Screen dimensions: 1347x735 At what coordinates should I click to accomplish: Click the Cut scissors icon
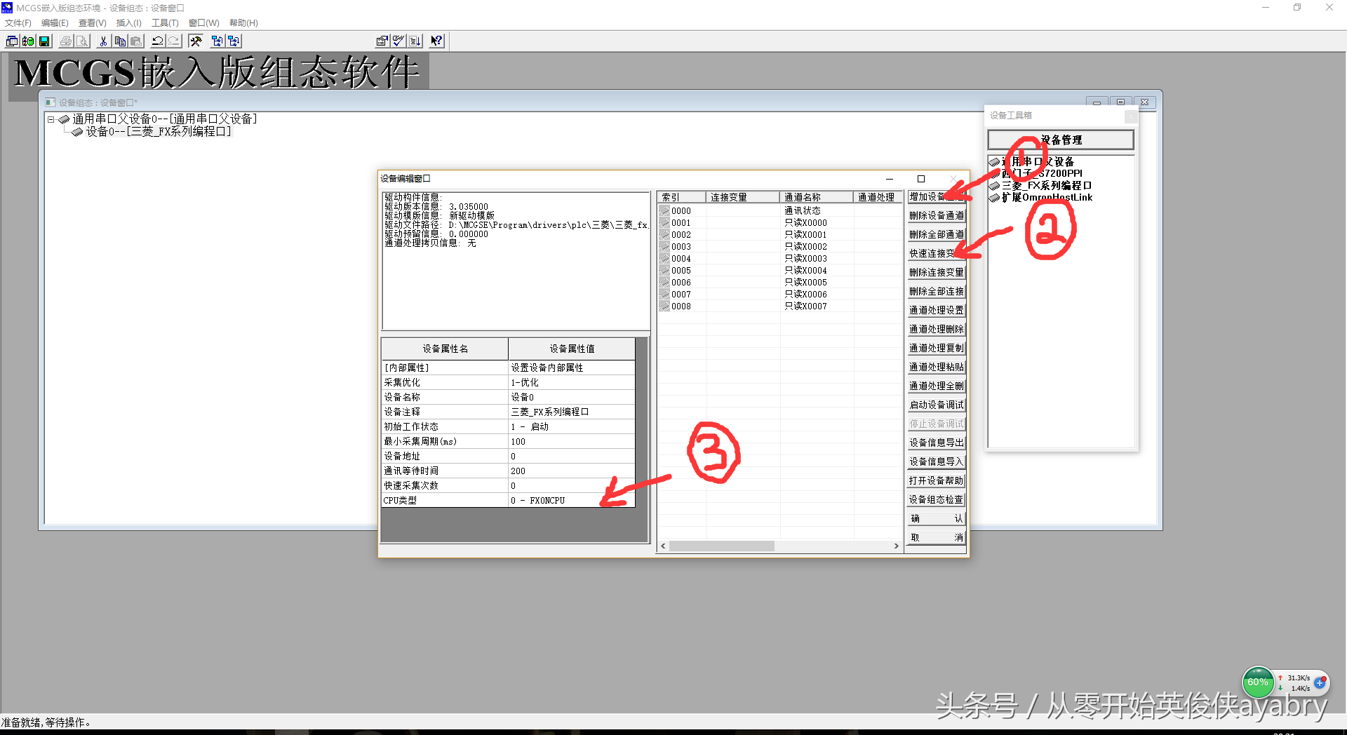point(103,41)
